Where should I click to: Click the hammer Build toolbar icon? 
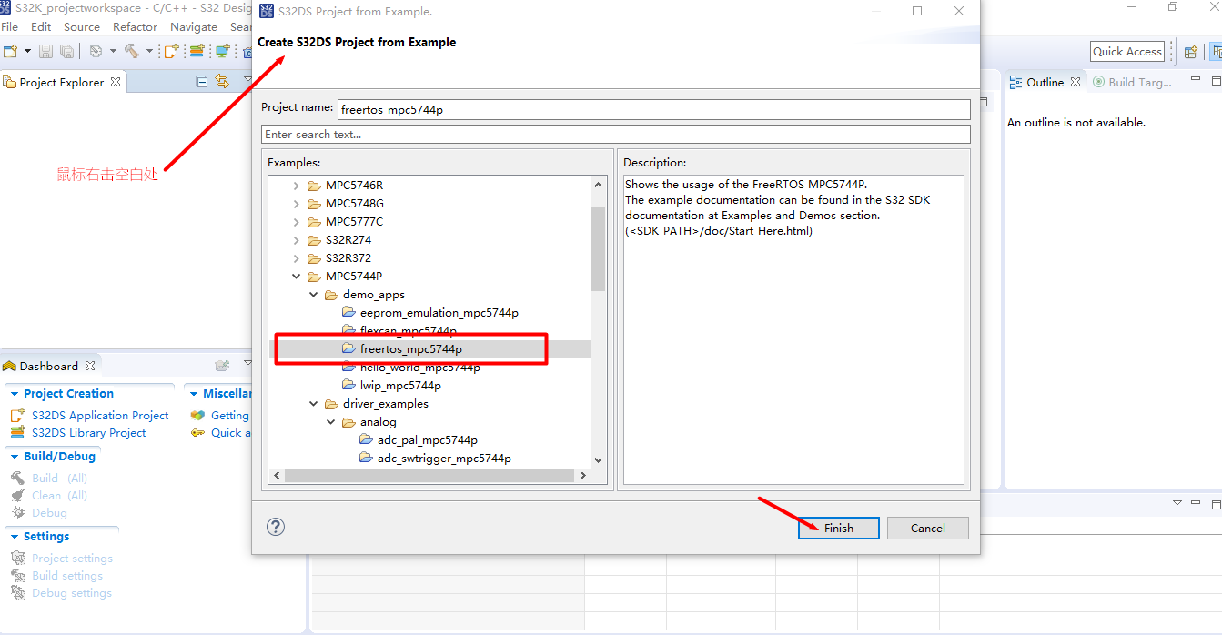pos(132,52)
